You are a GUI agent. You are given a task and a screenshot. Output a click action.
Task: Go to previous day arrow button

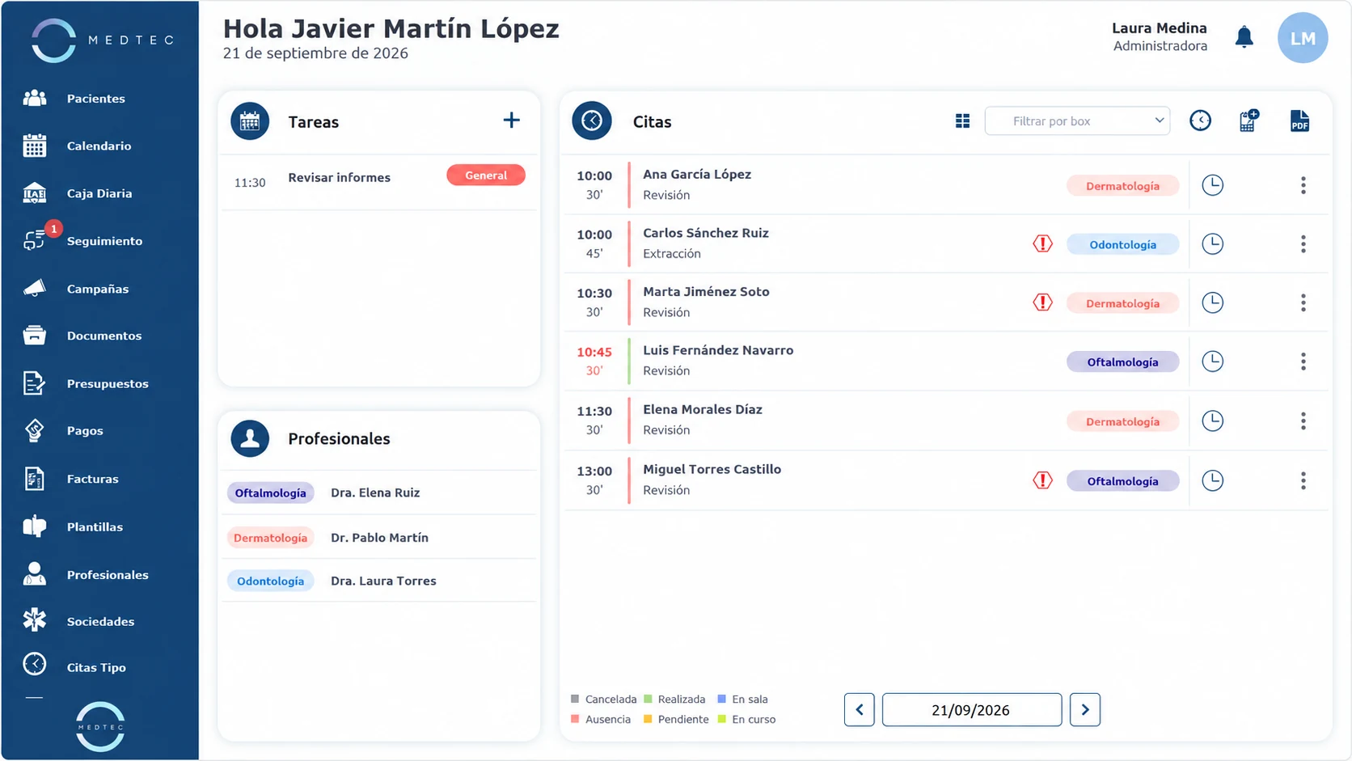point(859,709)
